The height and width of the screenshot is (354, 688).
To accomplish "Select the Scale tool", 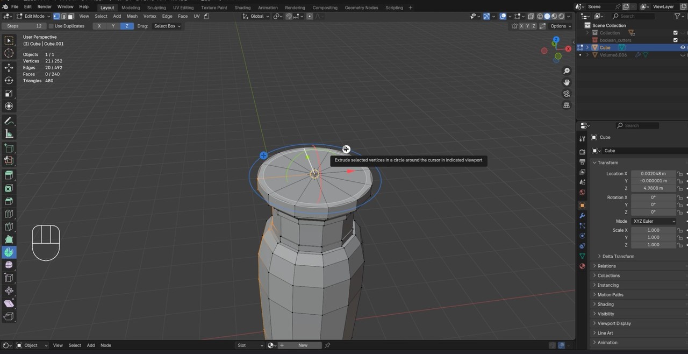I will pos(9,93).
